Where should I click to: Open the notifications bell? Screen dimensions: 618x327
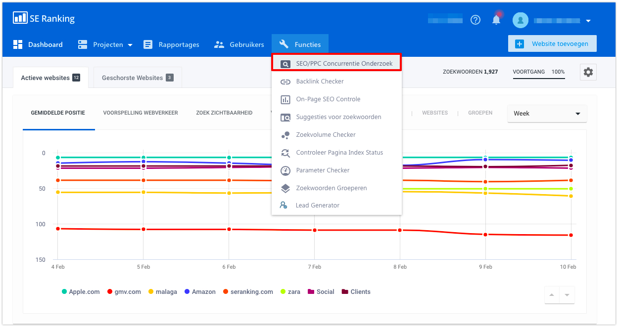point(496,20)
